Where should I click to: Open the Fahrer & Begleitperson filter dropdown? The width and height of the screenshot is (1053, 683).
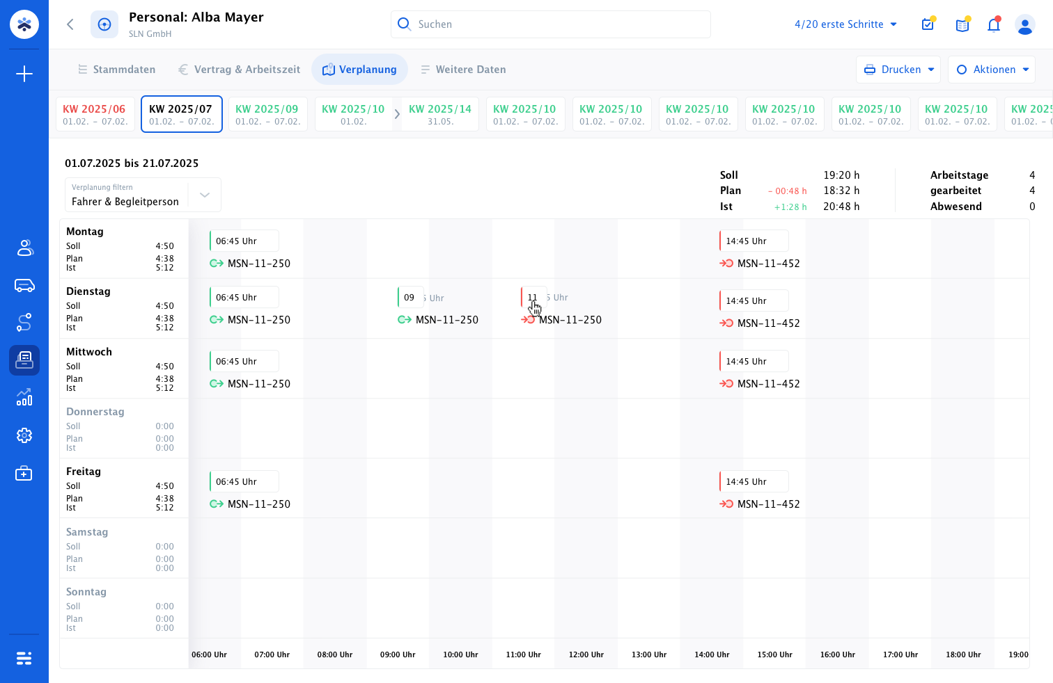143,195
